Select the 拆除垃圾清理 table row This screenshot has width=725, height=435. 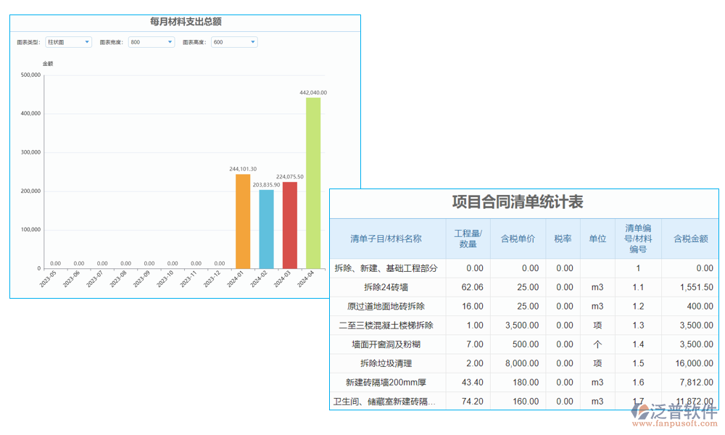point(386,363)
